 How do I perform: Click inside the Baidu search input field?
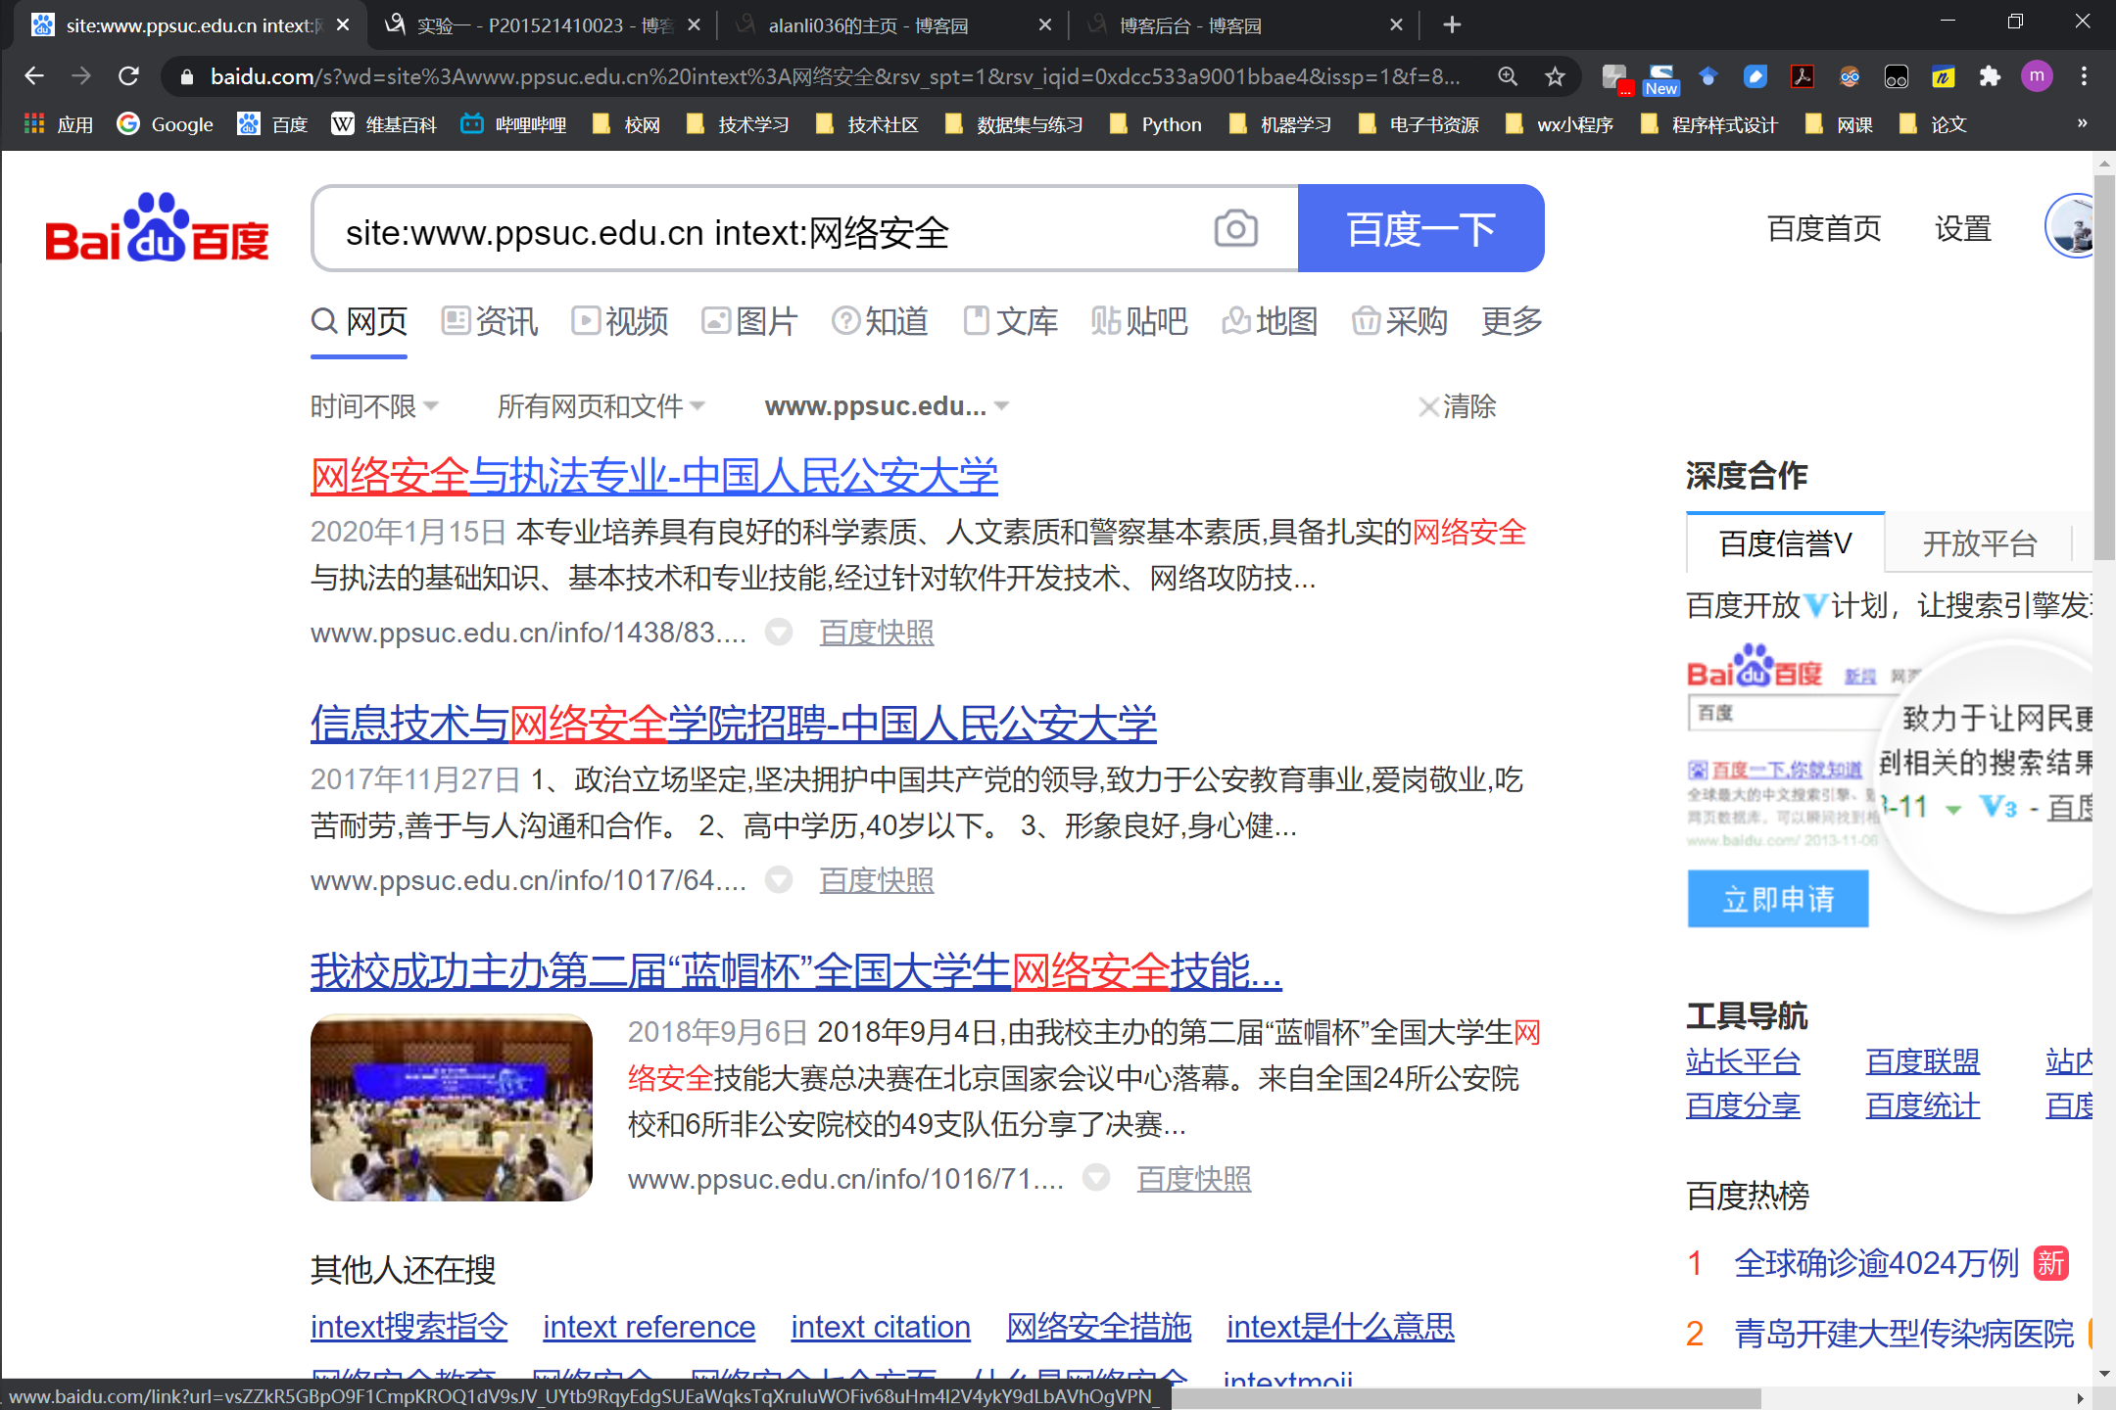[x=764, y=232]
